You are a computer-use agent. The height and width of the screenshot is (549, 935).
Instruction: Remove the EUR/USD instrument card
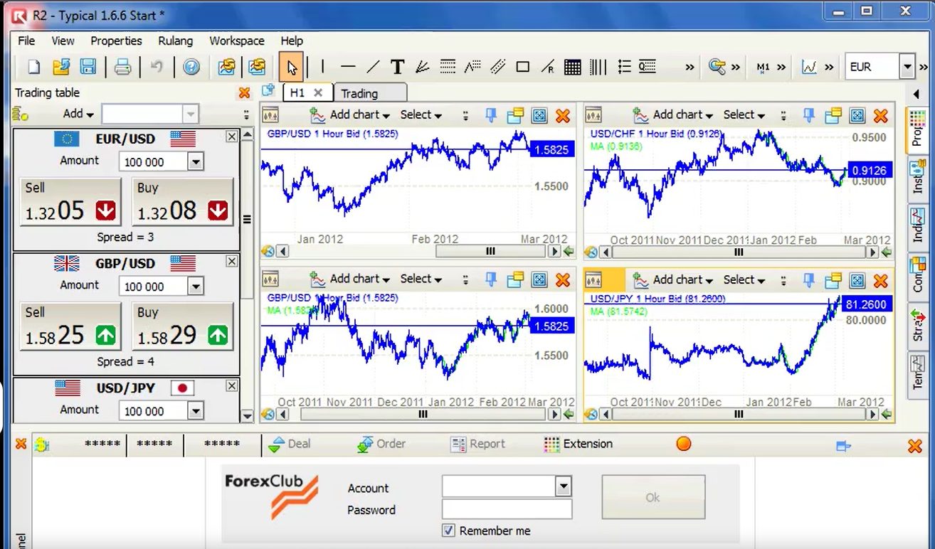tap(231, 137)
